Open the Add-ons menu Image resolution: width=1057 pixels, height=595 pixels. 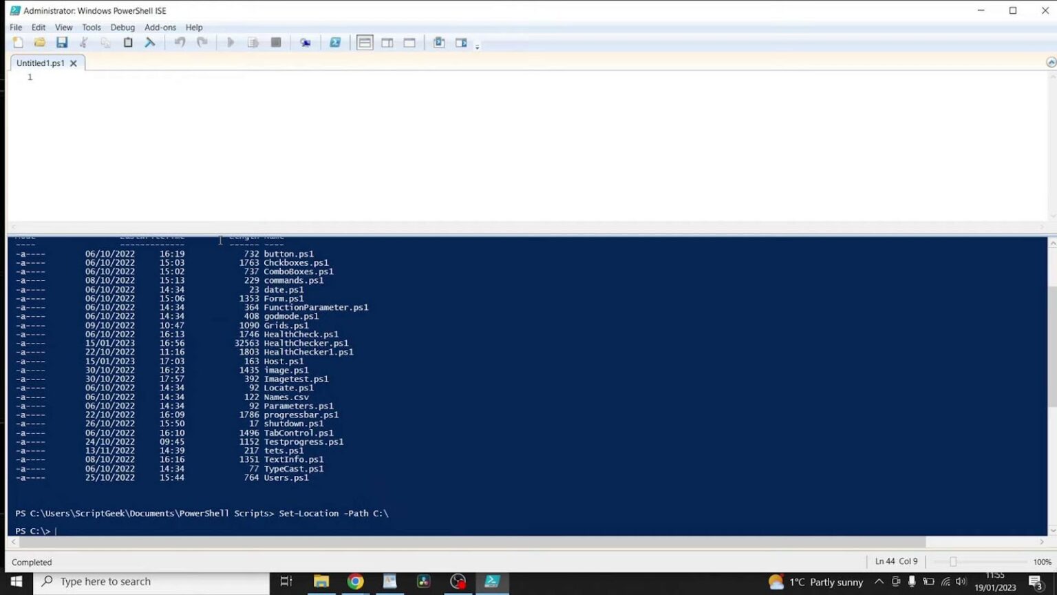[160, 28]
